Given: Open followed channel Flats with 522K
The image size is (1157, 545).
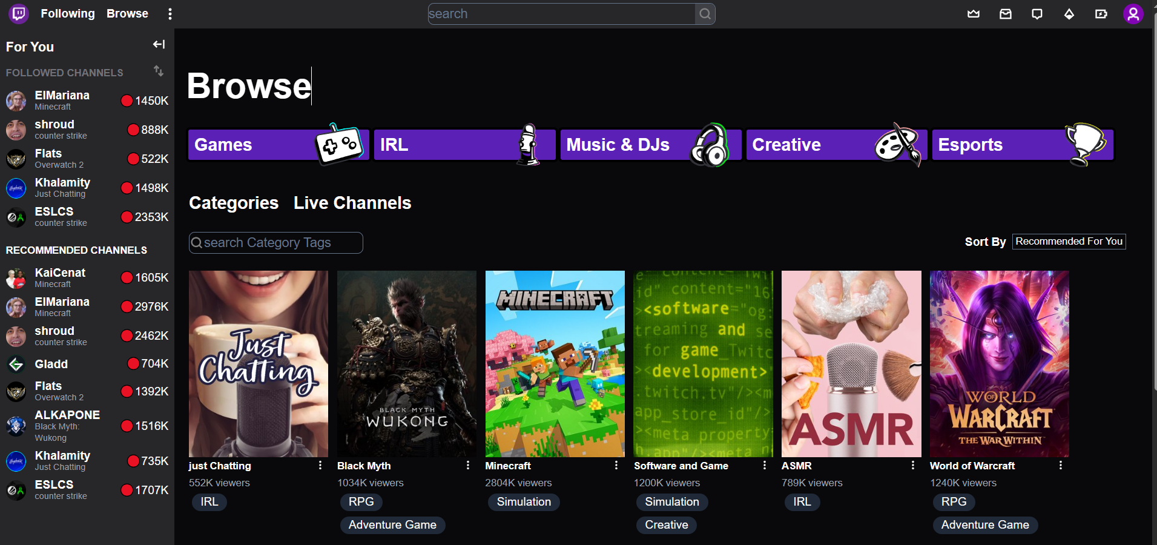Looking at the screenshot, I should pyautogui.click(x=87, y=159).
